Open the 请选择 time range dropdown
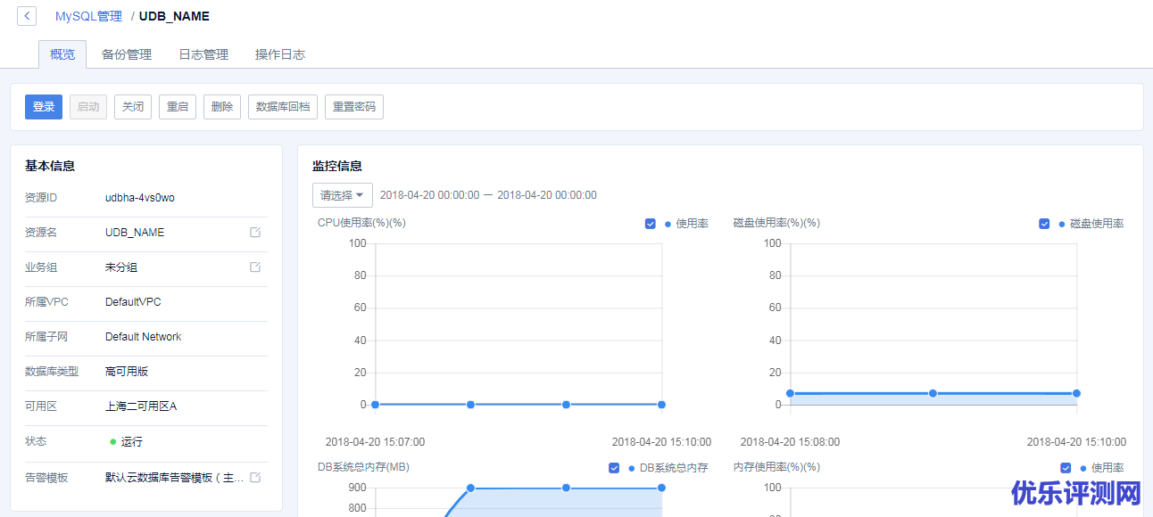Image resolution: width=1153 pixels, height=517 pixels. click(x=343, y=195)
